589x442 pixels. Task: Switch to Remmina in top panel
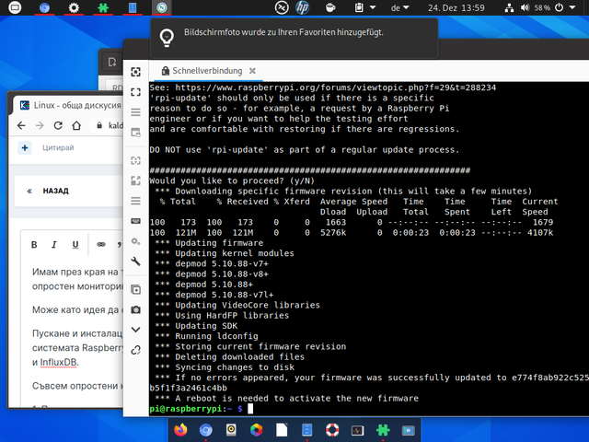tap(162, 7)
